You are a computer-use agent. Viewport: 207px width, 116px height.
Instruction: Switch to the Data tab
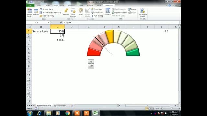(x=81, y=5)
